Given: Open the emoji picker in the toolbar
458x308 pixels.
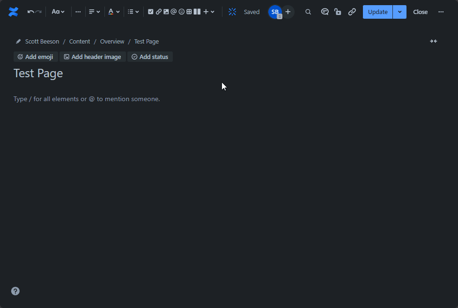Looking at the screenshot, I should pos(181,12).
